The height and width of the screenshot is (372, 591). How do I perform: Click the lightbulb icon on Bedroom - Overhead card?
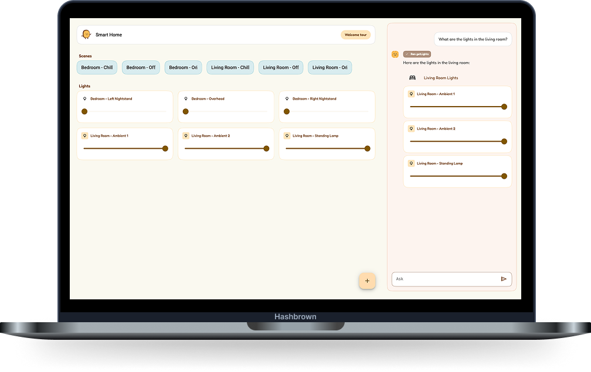[x=186, y=98]
